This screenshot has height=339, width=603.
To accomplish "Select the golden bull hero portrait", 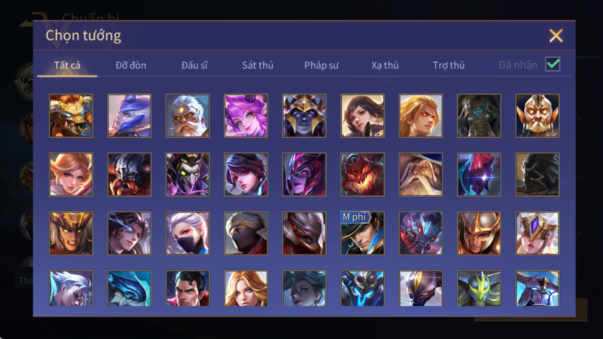I will tap(71, 116).
